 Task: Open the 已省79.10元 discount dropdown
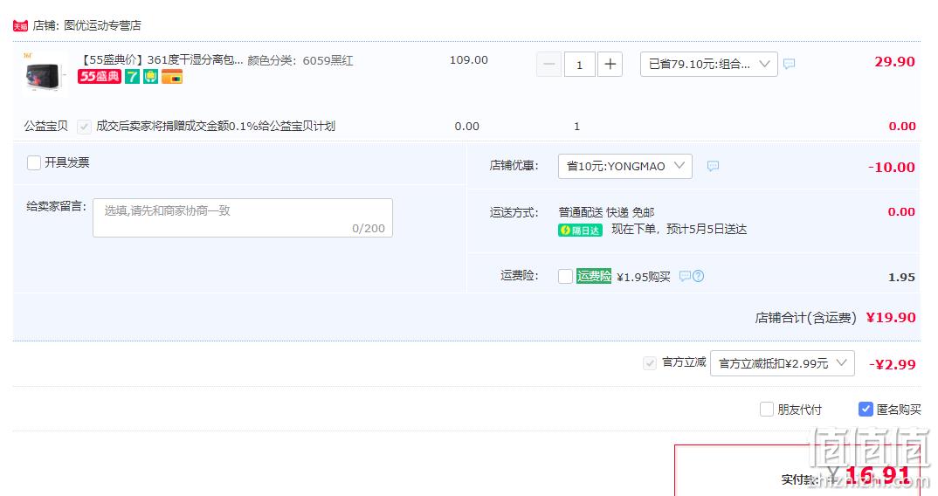709,64
